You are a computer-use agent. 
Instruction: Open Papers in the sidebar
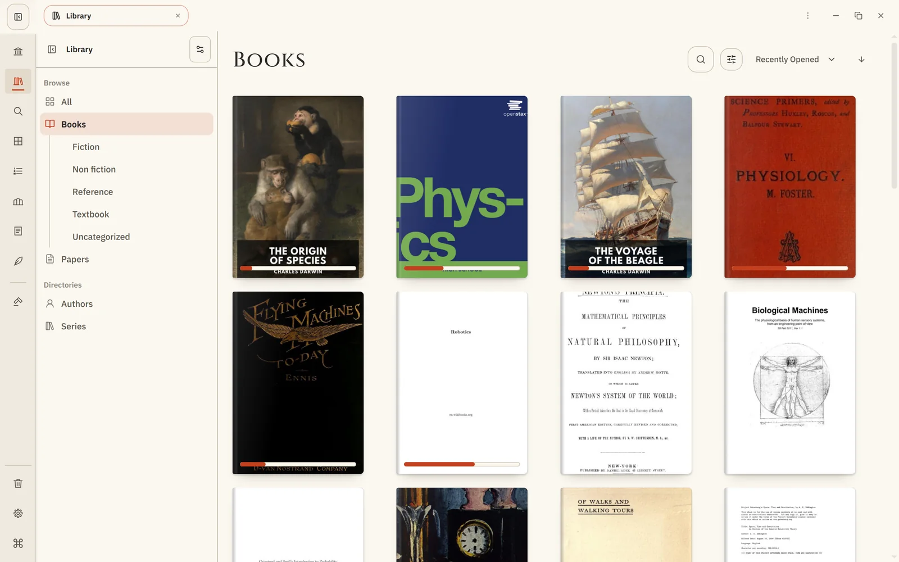point(126,259)
